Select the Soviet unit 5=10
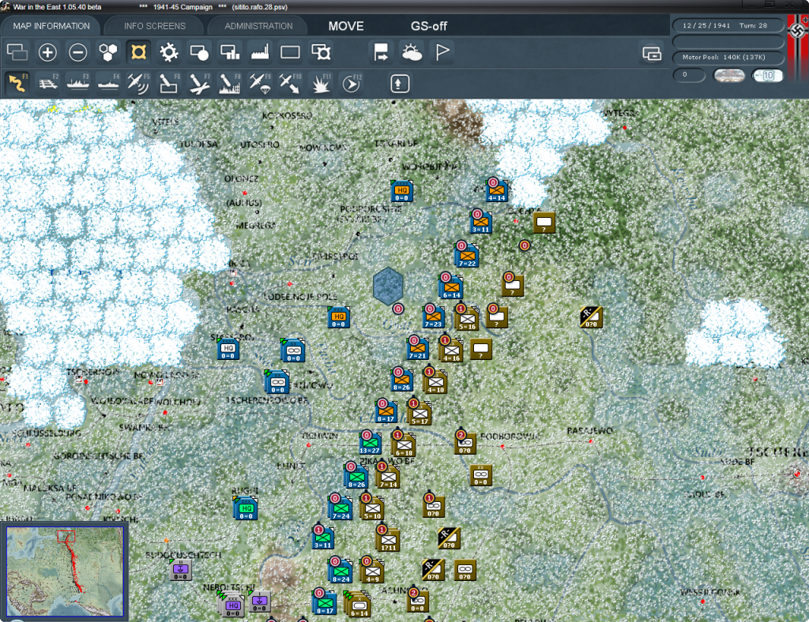 point(373,509)
